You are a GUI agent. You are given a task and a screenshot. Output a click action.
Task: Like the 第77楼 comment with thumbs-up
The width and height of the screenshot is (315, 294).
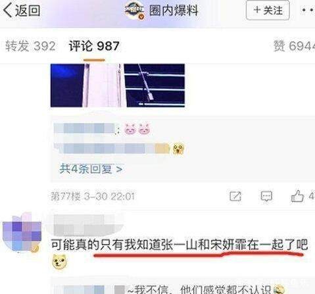coord(297,196)
